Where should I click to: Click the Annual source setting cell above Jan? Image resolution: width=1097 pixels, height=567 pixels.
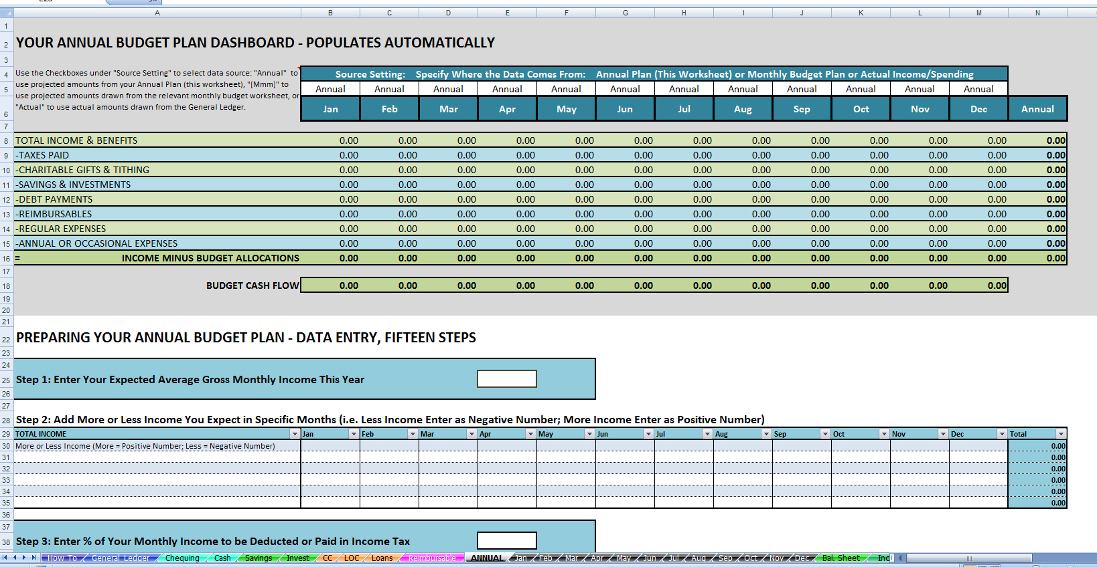pyautogui.click(x=331, y=89)
